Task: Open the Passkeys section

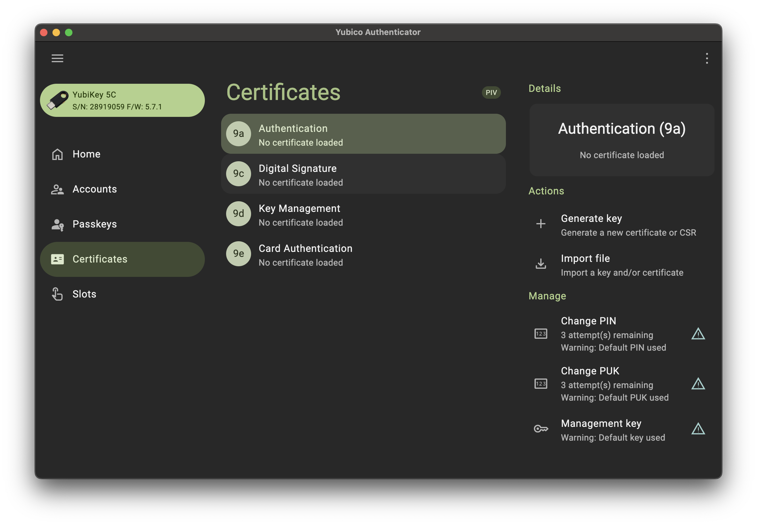Action: point(122,224)
